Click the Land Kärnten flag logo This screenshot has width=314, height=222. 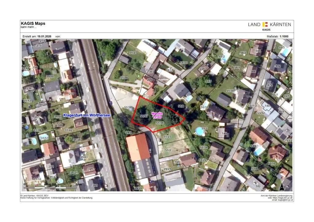[265, 25]
